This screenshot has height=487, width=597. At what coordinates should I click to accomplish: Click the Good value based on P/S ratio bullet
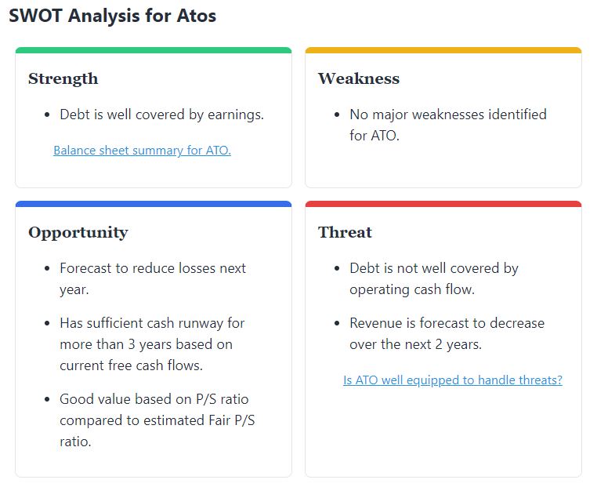pyautogui.click(x=157, y=420)
